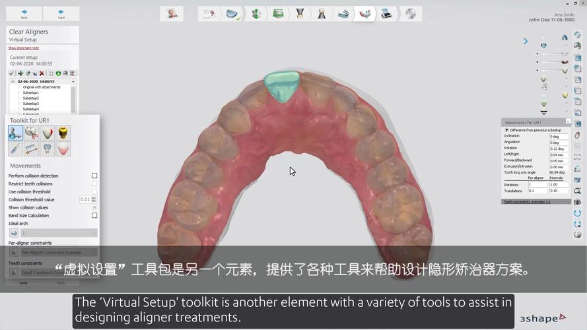Click the gold crown toolkit icon

[63, 133]
